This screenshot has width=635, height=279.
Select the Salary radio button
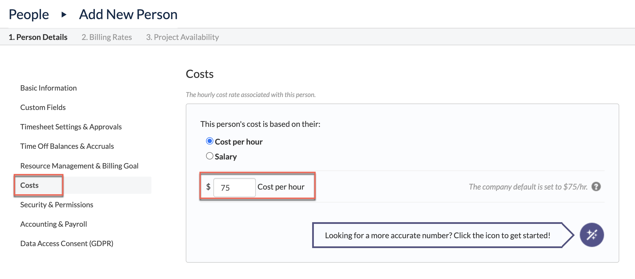point(210,156)
